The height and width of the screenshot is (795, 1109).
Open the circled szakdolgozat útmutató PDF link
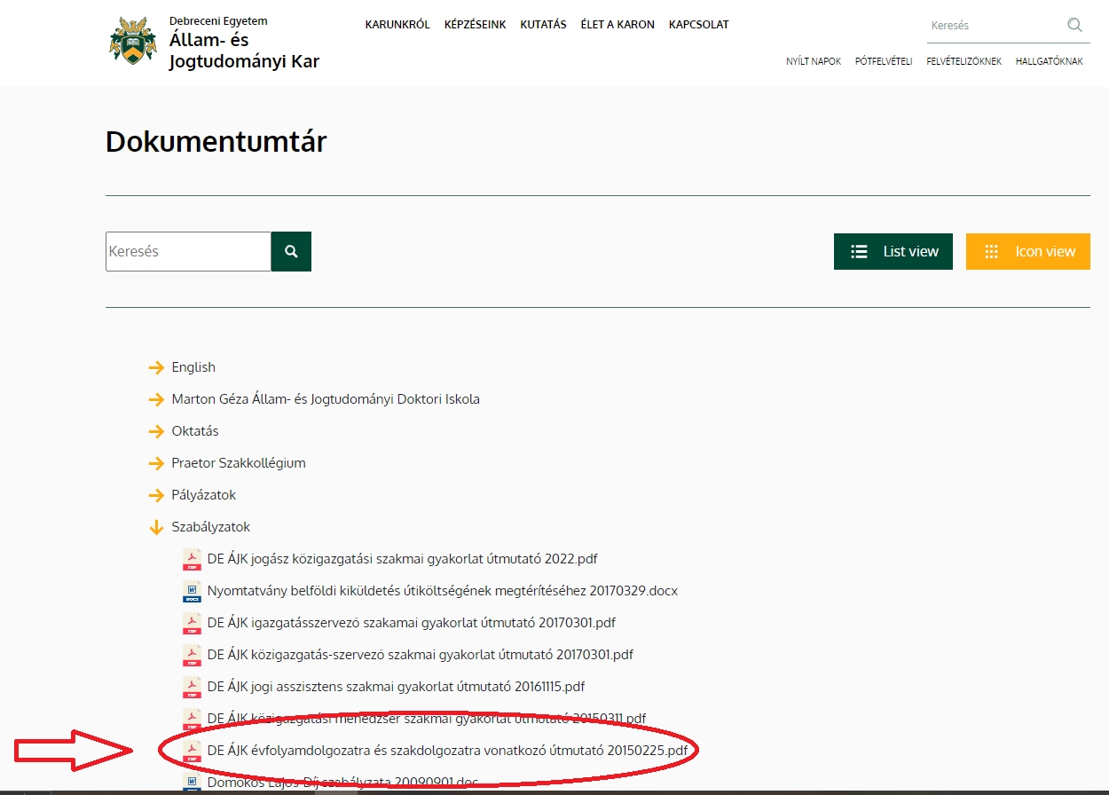(448, 750)
